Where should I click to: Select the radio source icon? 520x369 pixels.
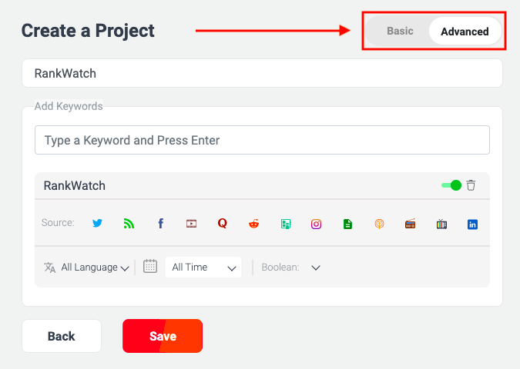coord(411,224)
